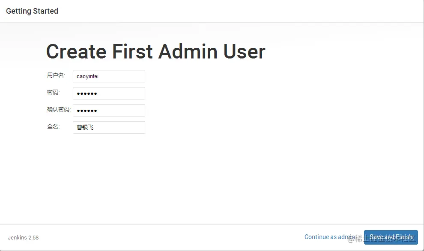Click the word Started in the header
This screenshot has width=424, height=251.
coord(45,11)
